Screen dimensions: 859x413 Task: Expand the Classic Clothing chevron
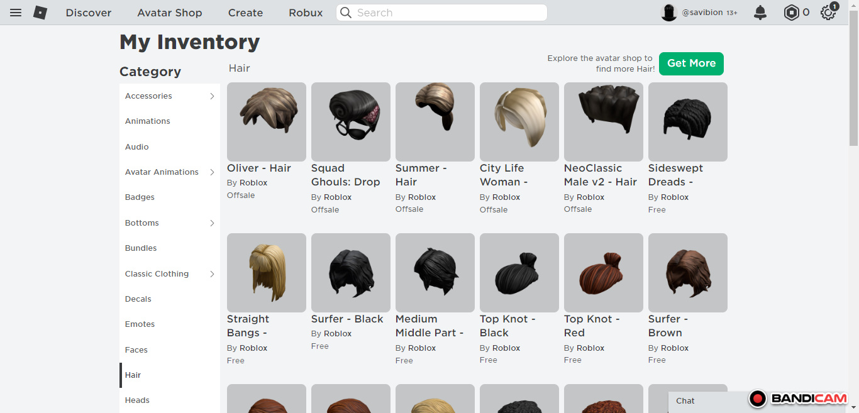[x=212, y=274]
